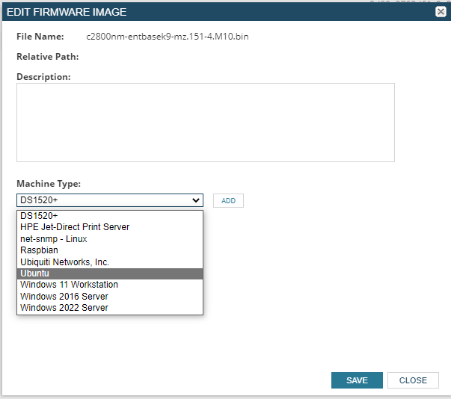This screenshot has height=399, width=451.
Task: Click the file name c2800nm-entbasek9-mz.151-4.M10.bin
Action: pyautogui.click(x=168, y=37)
